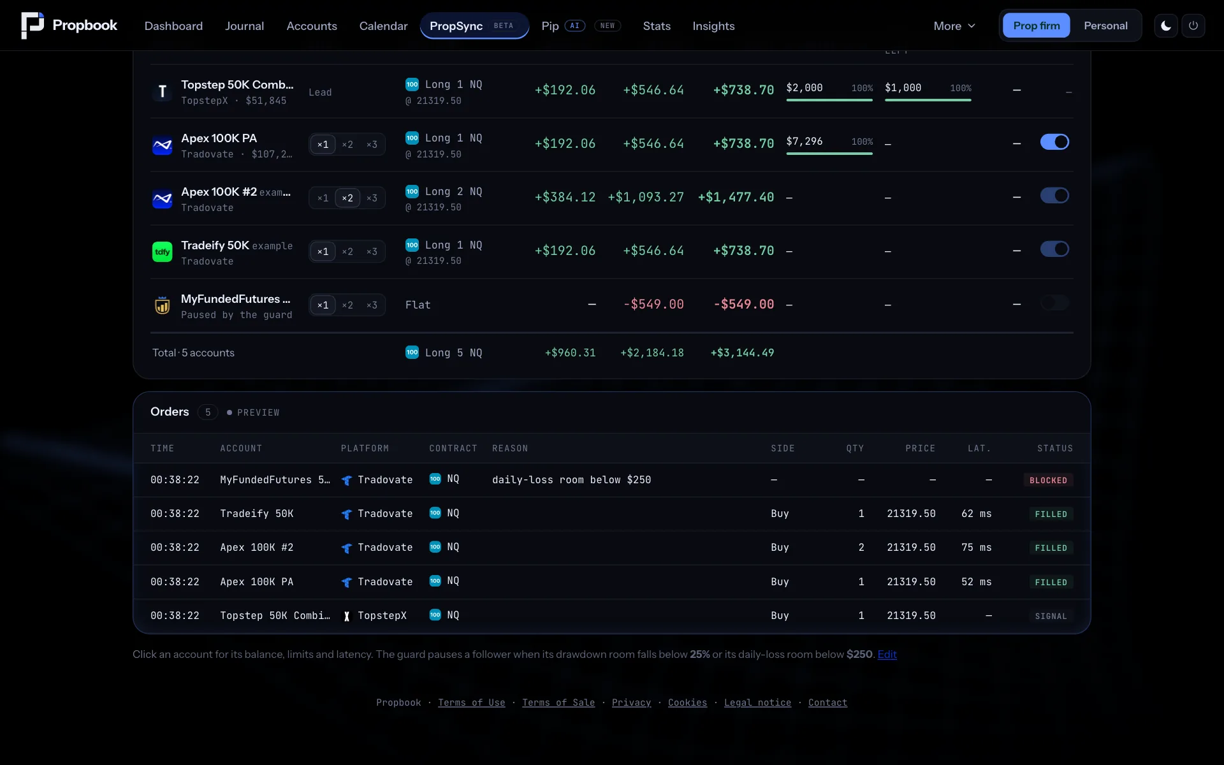Click NQ contract badge in Apex 100K #2 order
Screen dimensions: 1224x765
(435, 547)
